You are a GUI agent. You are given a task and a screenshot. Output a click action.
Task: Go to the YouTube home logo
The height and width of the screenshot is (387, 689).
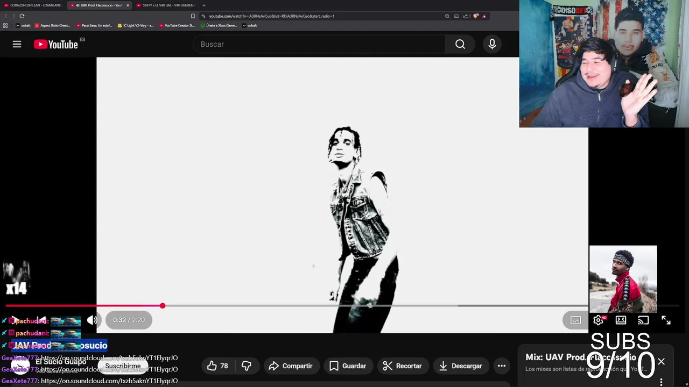click(56, 44)
